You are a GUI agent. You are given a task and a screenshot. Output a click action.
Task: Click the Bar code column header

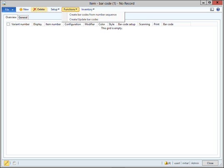(x=176, y=24)
